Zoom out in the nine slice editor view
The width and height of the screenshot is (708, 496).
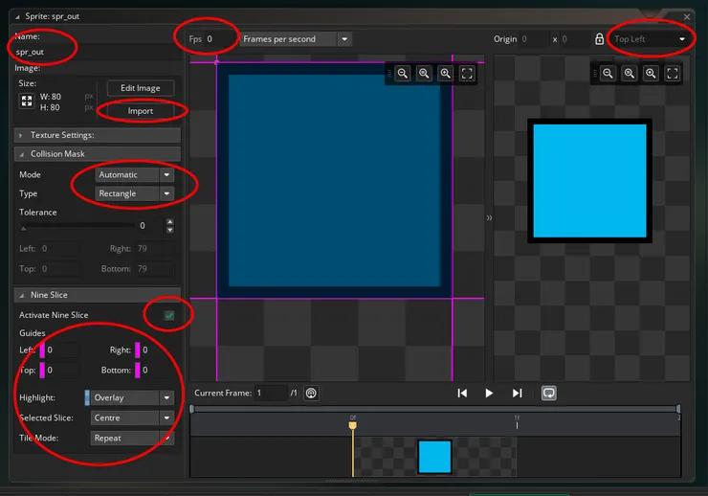[402, 73]
